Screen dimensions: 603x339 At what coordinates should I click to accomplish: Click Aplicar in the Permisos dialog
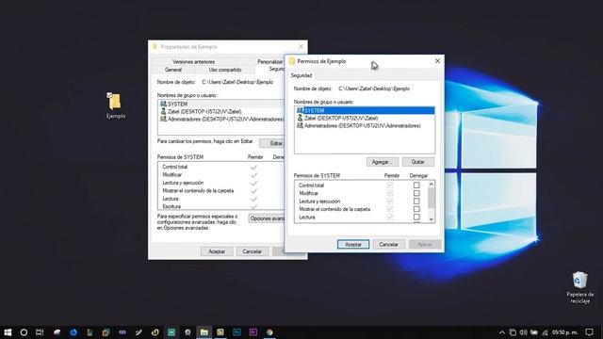[x=425, y=245]
